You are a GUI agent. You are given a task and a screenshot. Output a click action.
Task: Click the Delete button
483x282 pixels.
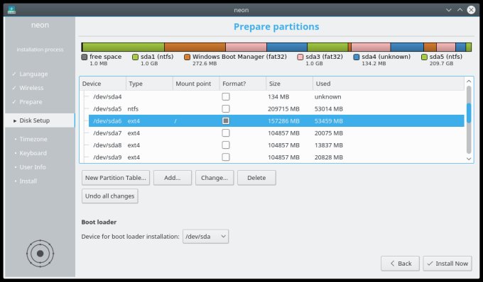tap(256, 178)
